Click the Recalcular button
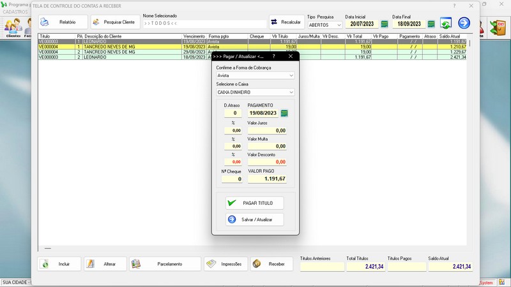Viewport: 511px width, 287px height. (x=286, y=22)
